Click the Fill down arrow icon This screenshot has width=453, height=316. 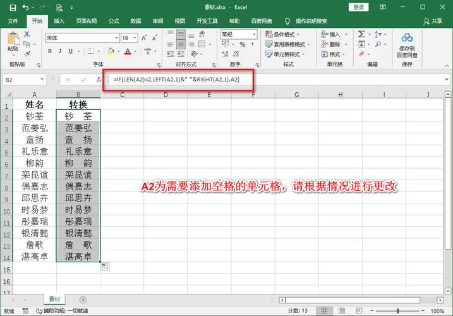[x=361, y=44]
